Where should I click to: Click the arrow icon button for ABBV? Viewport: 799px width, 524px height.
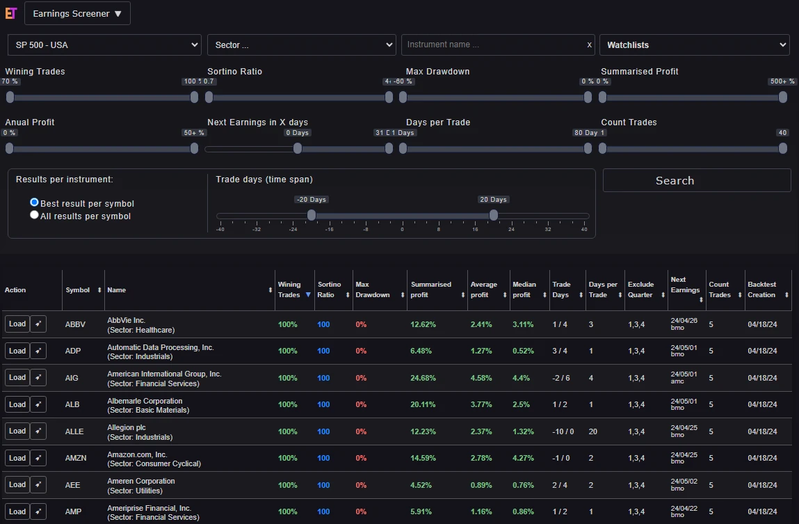point(38,324)
